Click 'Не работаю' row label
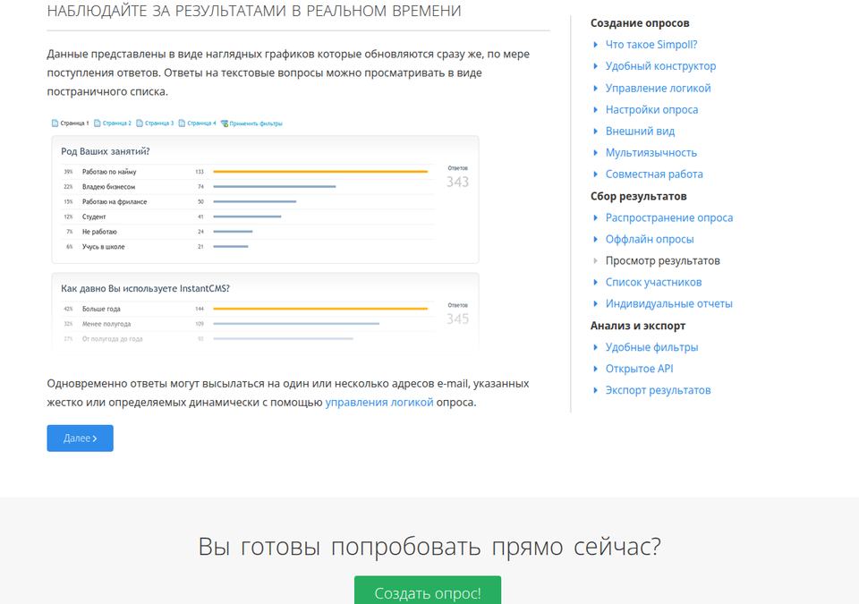The width and height of the screenshot is (859, 604). [x=99, y=232]
